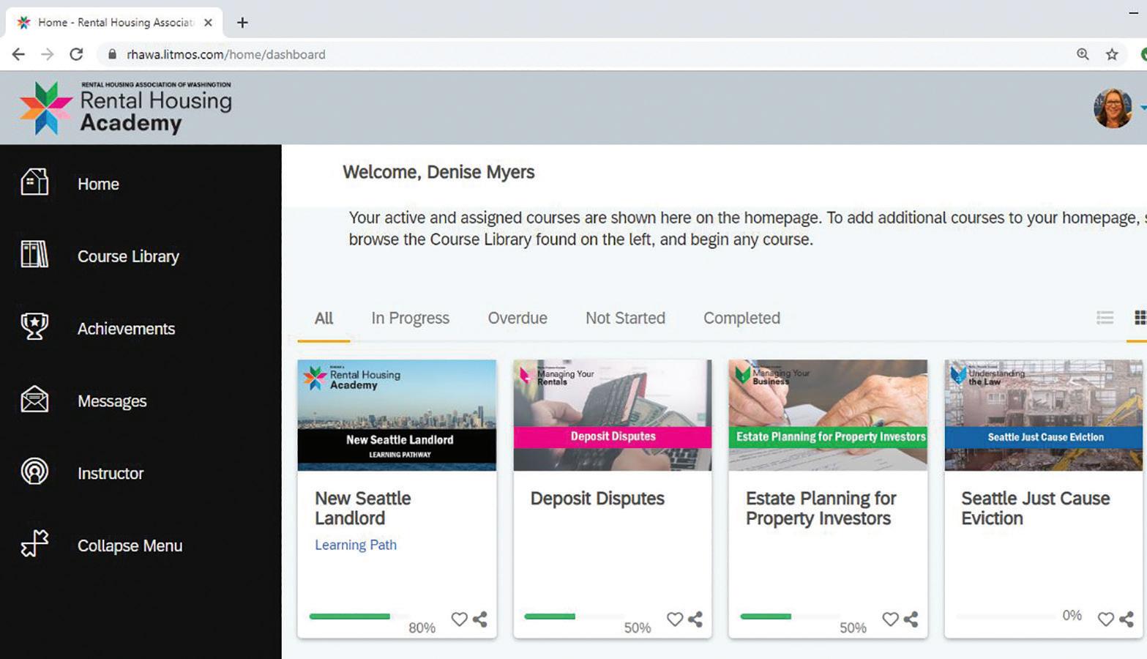Show Not Started courses
The width and height of the screenshot is (1147, 659).
click(x=625, y=319)
